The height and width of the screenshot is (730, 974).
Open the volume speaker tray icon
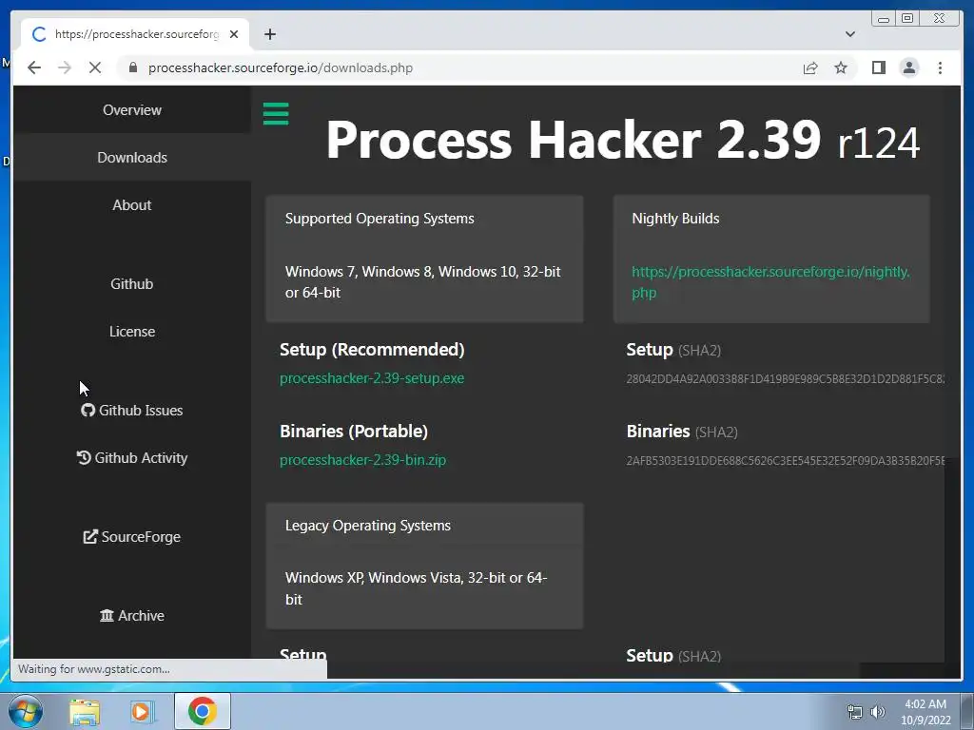click(877, 712)
